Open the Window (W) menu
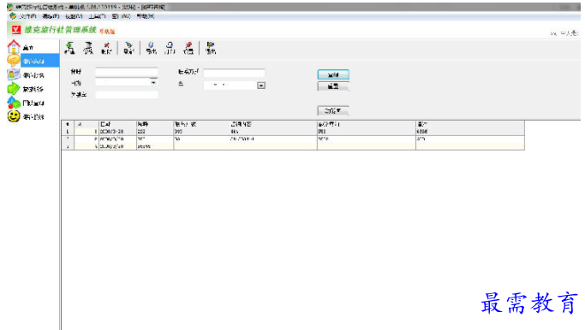Screen dimensions: 585x330 (121, 16)
